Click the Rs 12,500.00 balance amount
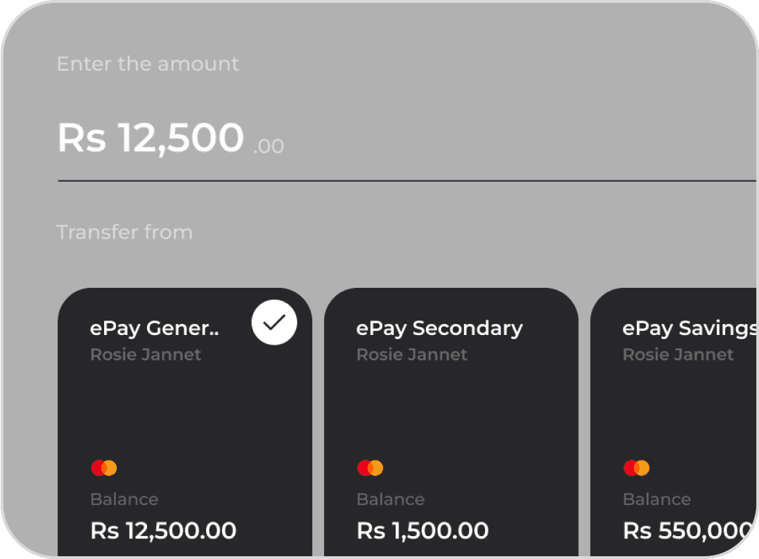Viewport: 759px width, 559px height. pyautogui.click(x=164, y=531)
